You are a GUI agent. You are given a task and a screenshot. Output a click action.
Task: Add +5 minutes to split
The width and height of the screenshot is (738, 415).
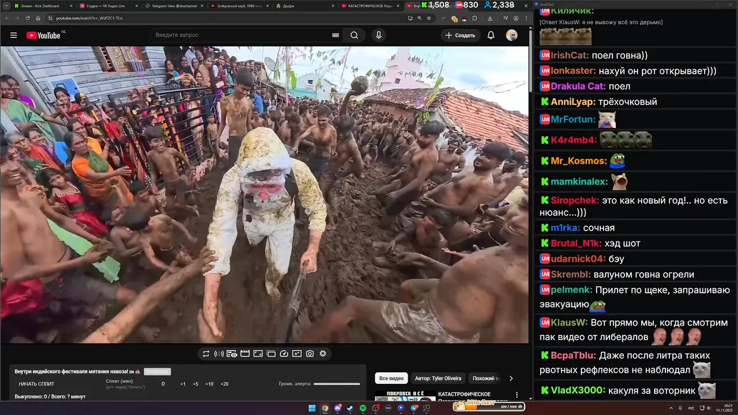click(x=195, y=384)
